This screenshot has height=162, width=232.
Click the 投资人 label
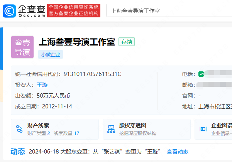click(x=24, y=85)
